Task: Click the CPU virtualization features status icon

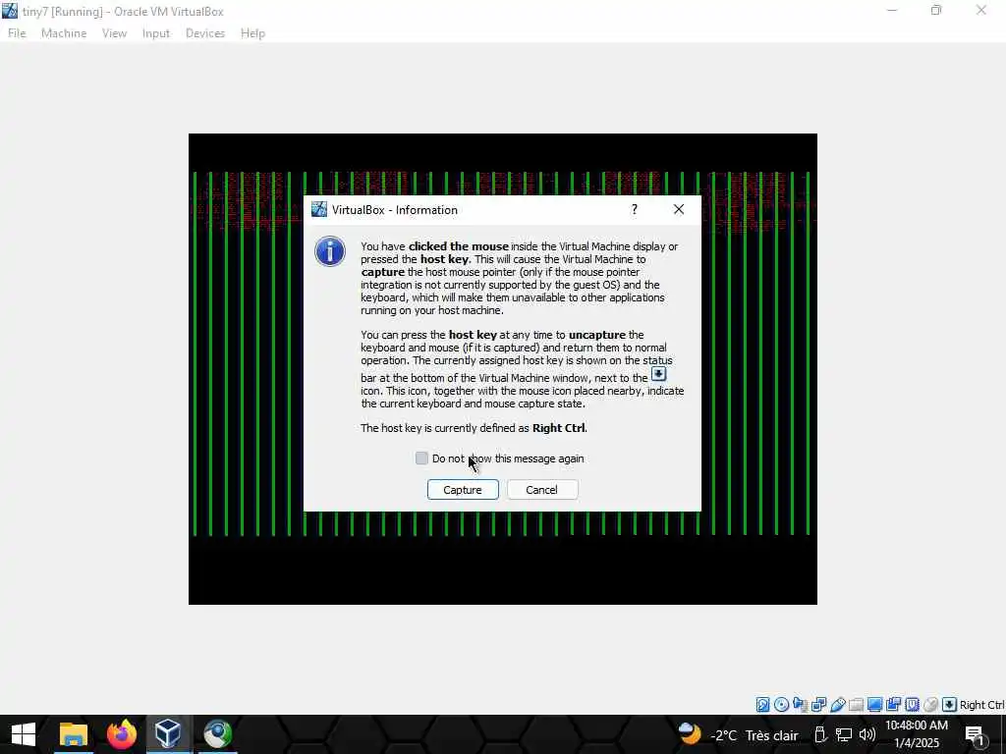Action: coord(912,705)
